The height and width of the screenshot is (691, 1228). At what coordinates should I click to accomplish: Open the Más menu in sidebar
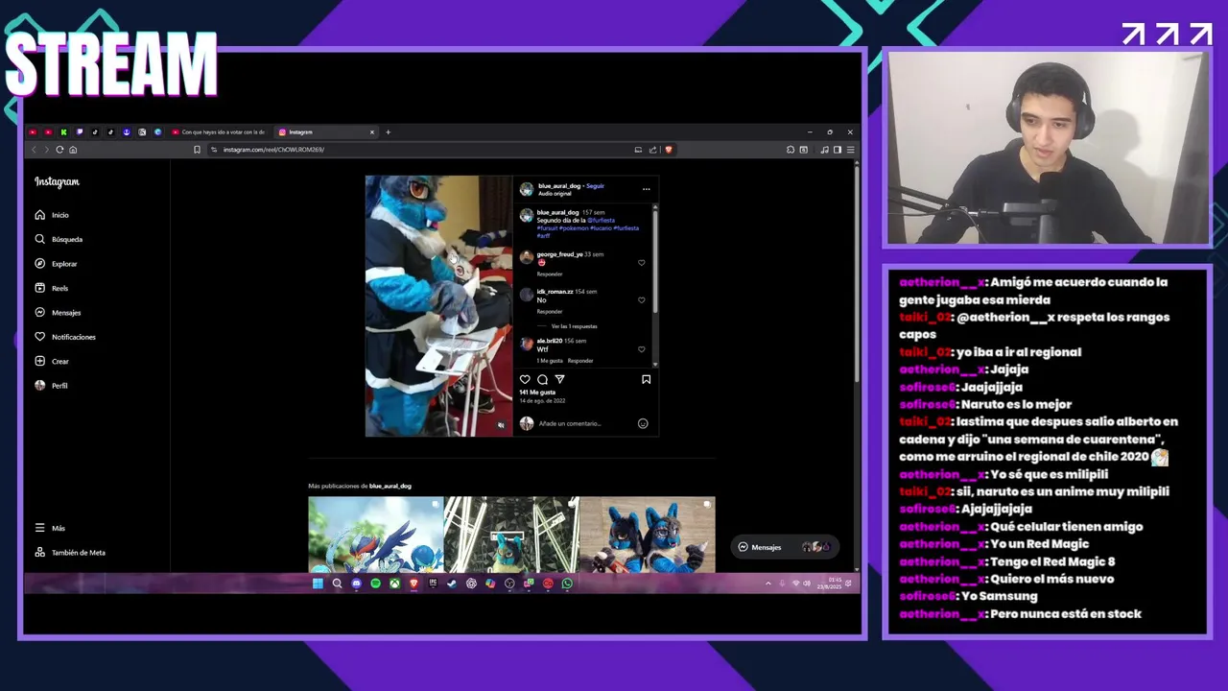50,528
